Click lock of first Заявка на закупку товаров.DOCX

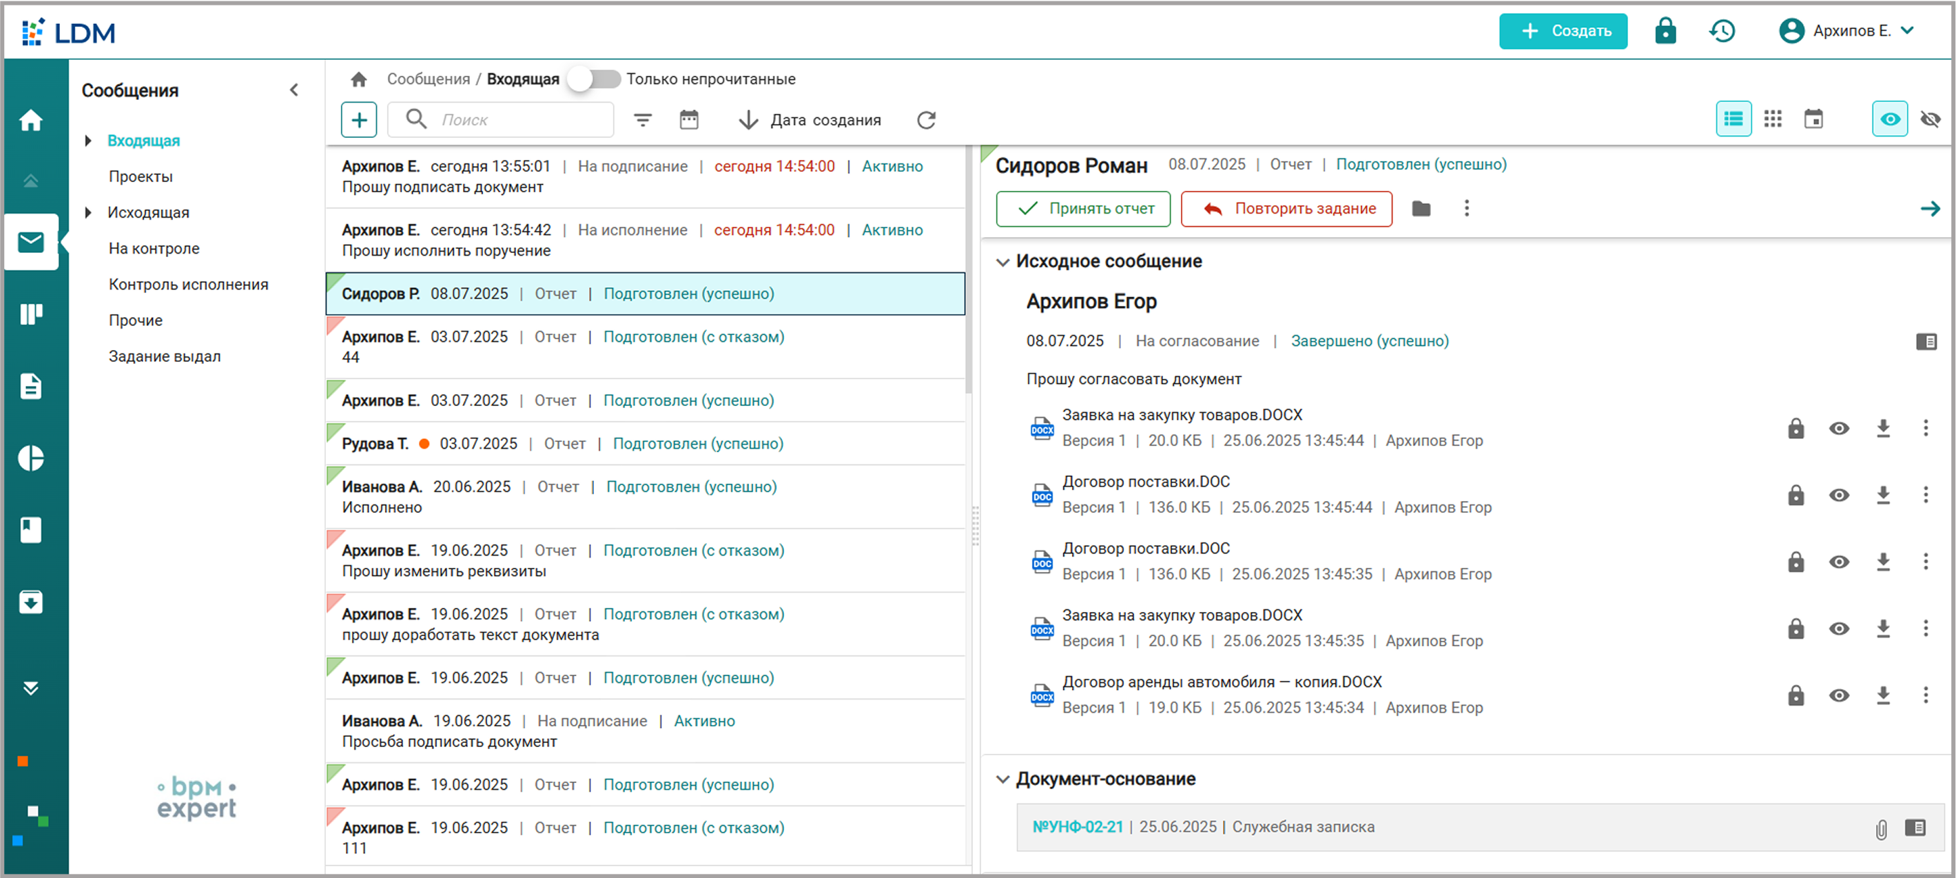tap(1795, 427)
